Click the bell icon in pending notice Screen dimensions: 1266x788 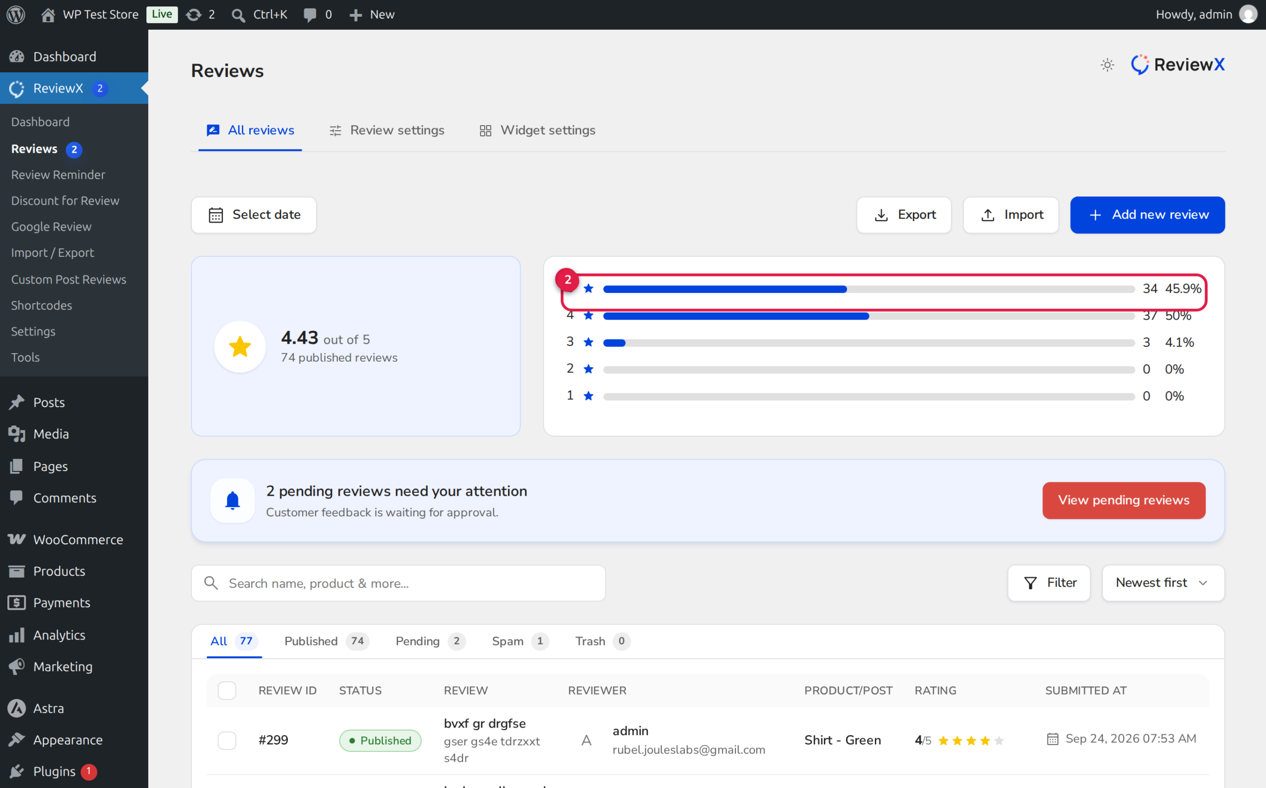tap(232, 500)
